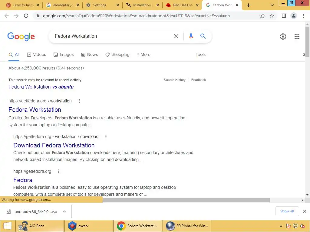Reload the current page
The width and height of the screenshot is (310, 232).
pos(26,16)
